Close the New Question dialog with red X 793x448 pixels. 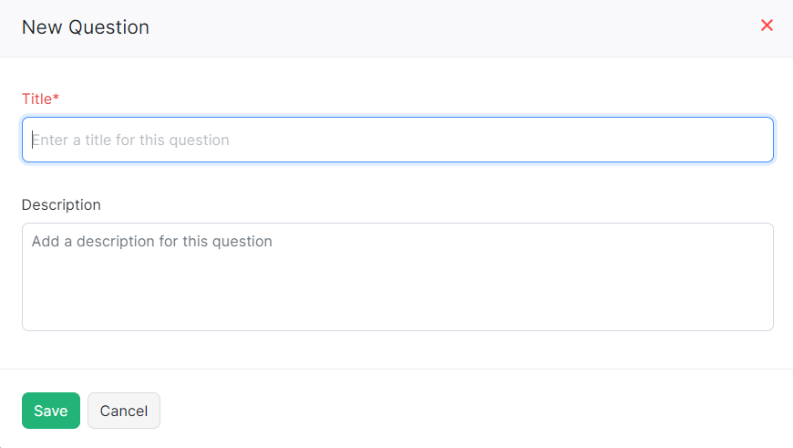(767, 26)
